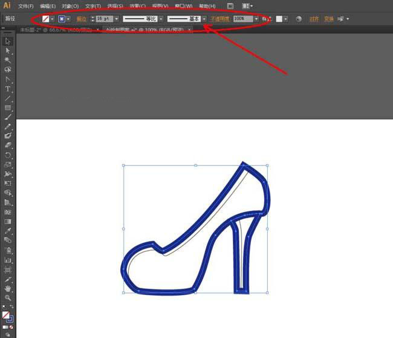
Task: Reset to default fill and stroke
Action: pyautogui.click(x=4, y=307)
